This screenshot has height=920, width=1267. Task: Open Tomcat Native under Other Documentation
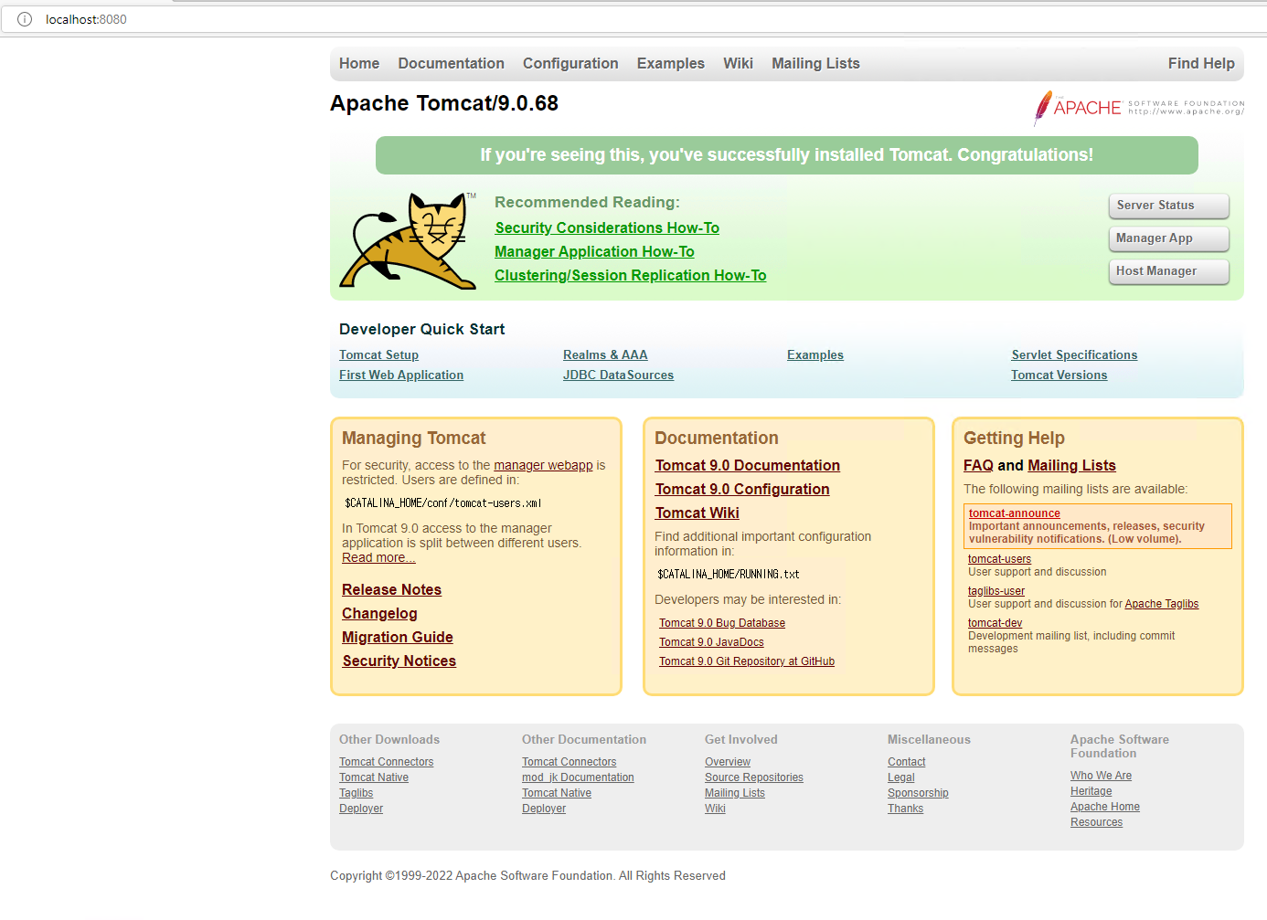pos(557,793)
